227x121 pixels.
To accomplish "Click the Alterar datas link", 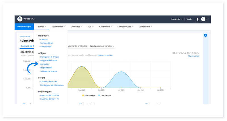I will tap(193, 56).
